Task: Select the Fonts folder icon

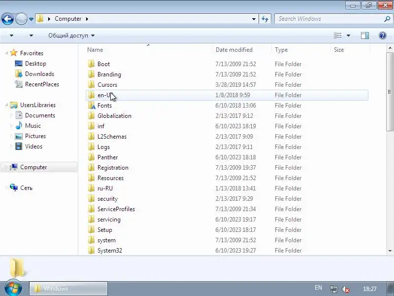Action: (x=92, y=105)
